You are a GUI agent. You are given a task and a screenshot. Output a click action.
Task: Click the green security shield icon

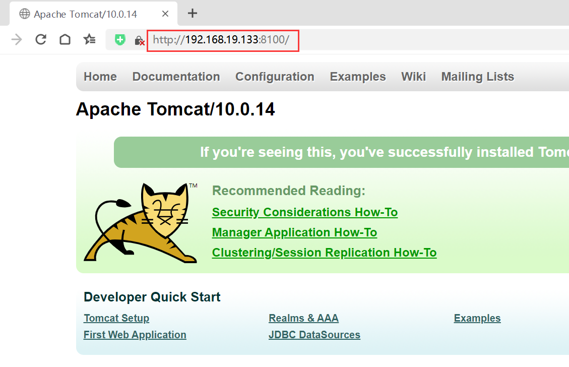click(x=120, y=39)
